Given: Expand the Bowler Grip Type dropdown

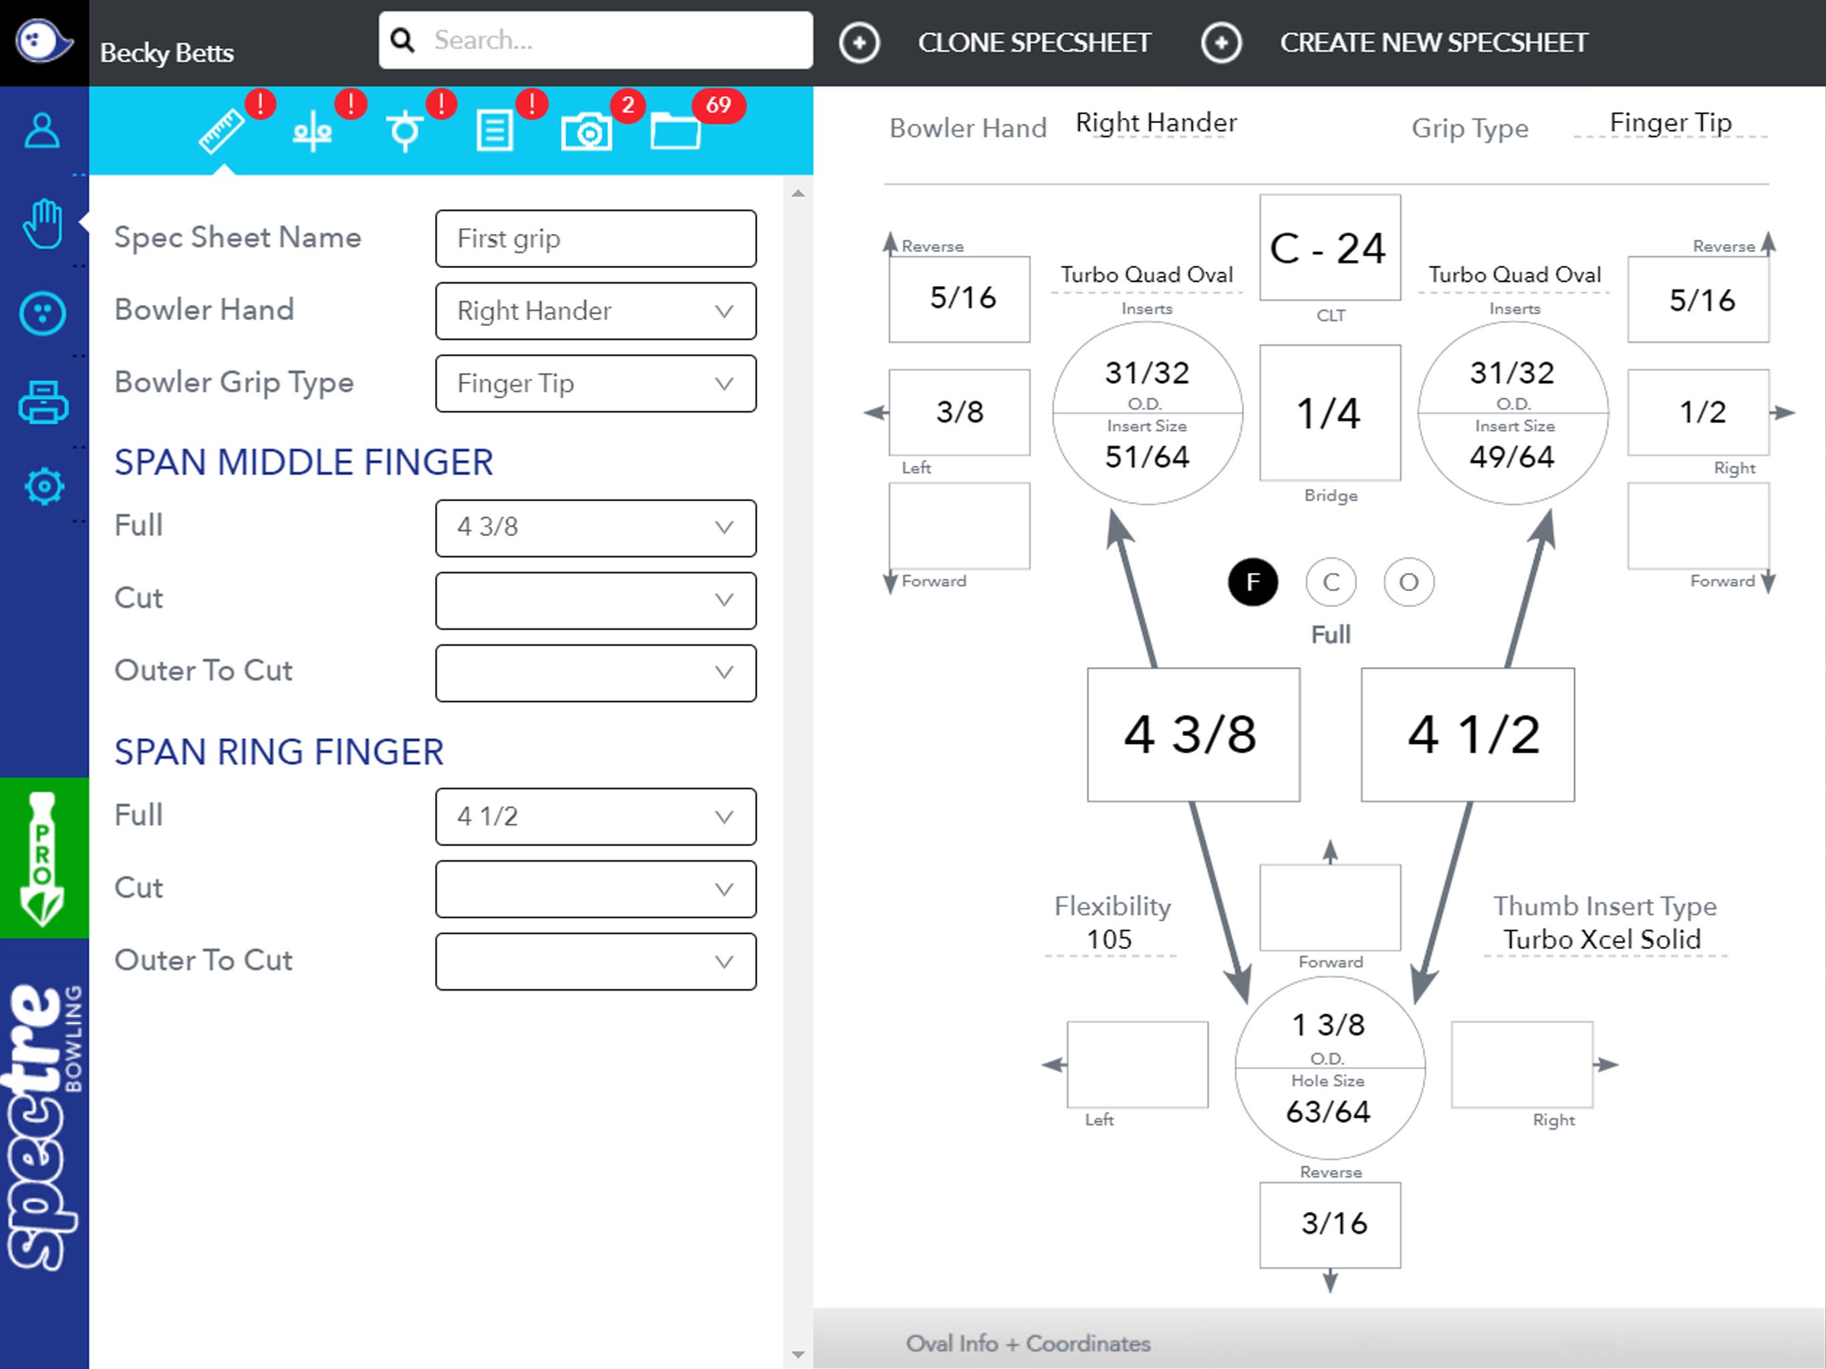Looking at the screenshot, I should click(x=595, y=384).
